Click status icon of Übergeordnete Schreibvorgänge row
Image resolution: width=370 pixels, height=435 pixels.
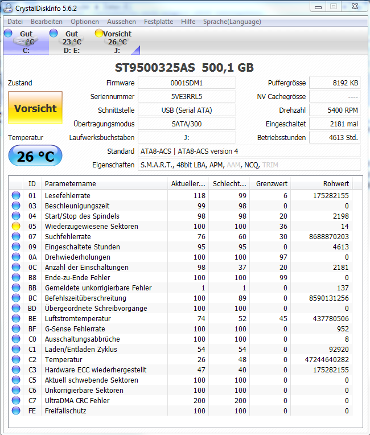point(16,308)
